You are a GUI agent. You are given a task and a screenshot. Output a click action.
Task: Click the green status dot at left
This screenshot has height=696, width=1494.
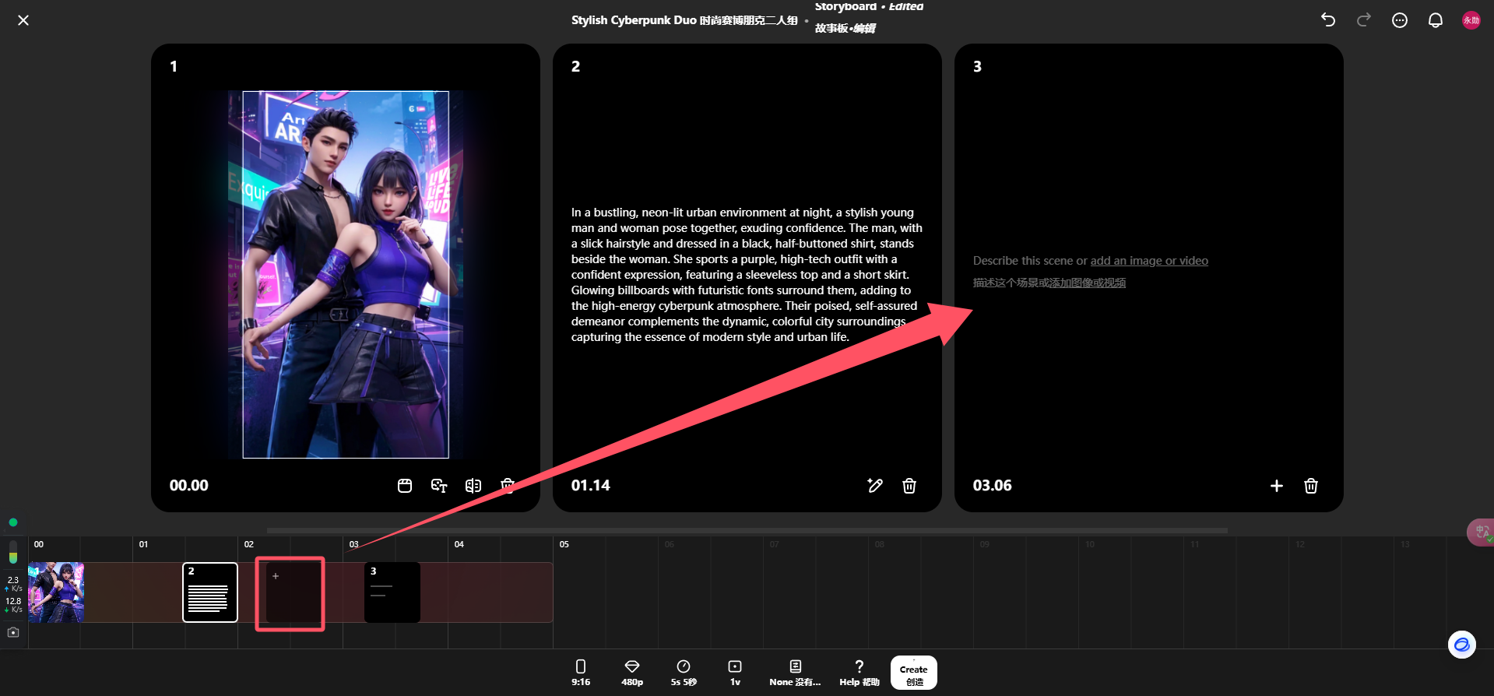pos(13,522)
